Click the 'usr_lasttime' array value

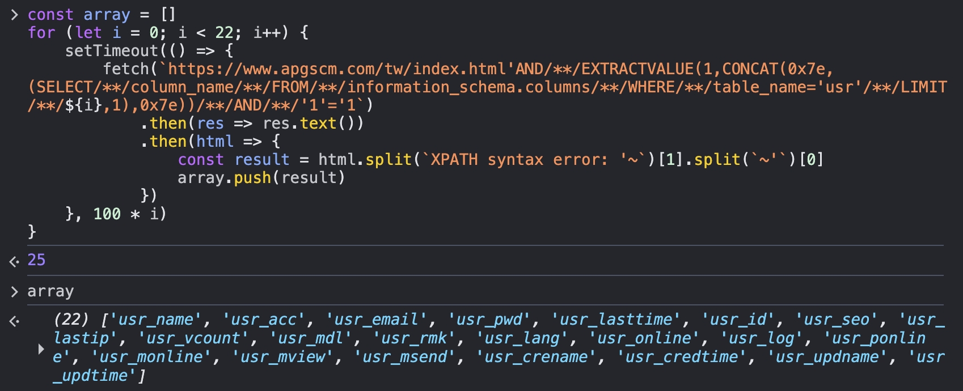[x=616, y=320]
